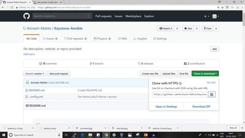Open the Watch dropdown for this repository

tap(166, 28)
